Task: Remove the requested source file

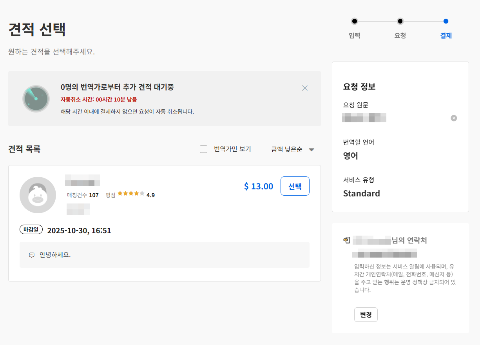Action: pos(454,118)
